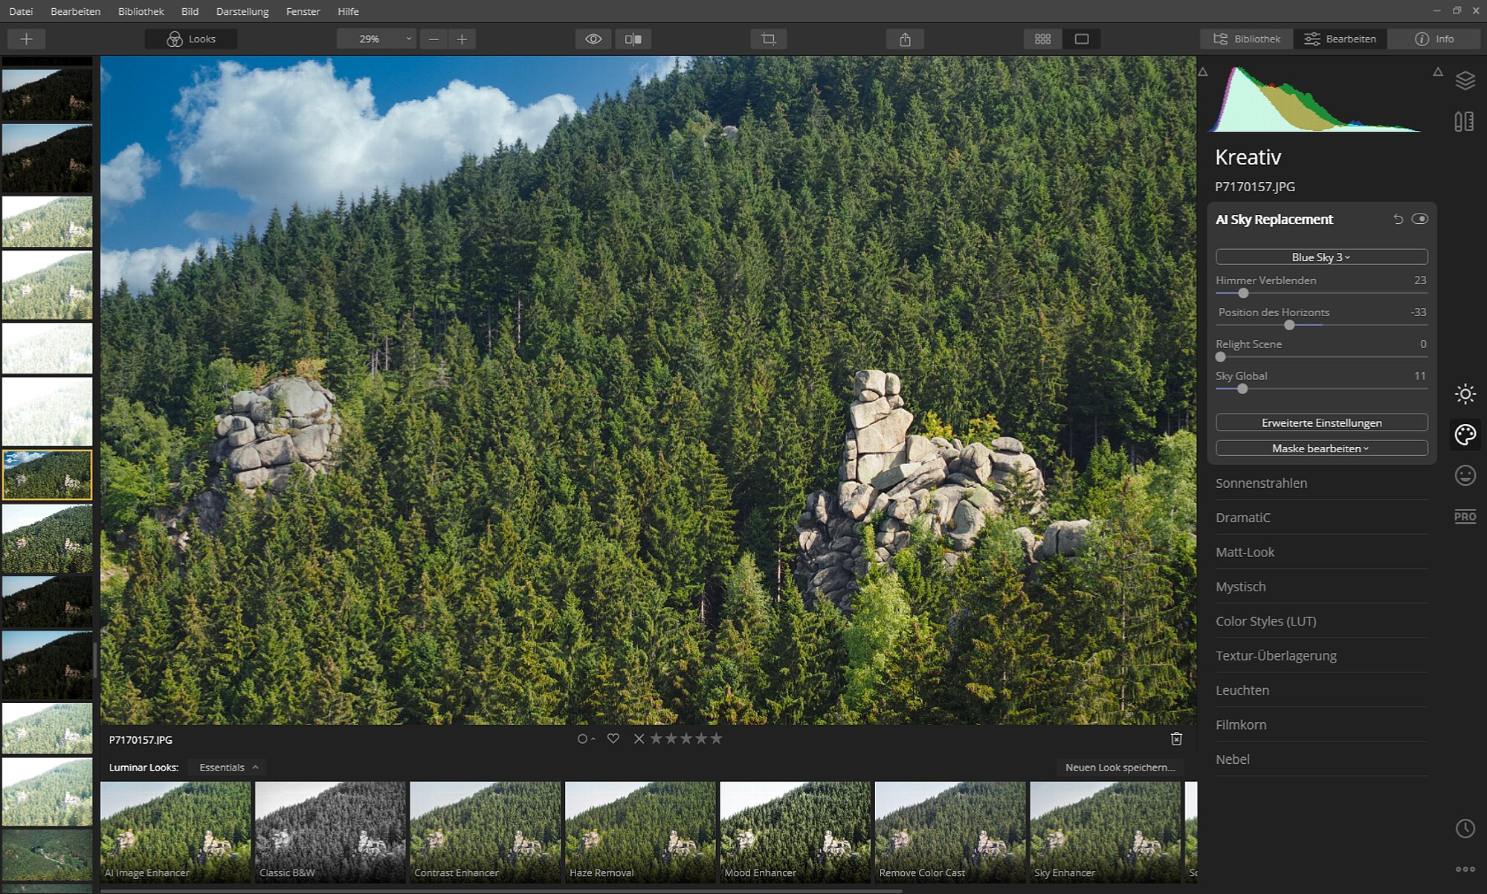Open the Essentials sun icon
The image size is (1487, 894).
(1465, 394)
